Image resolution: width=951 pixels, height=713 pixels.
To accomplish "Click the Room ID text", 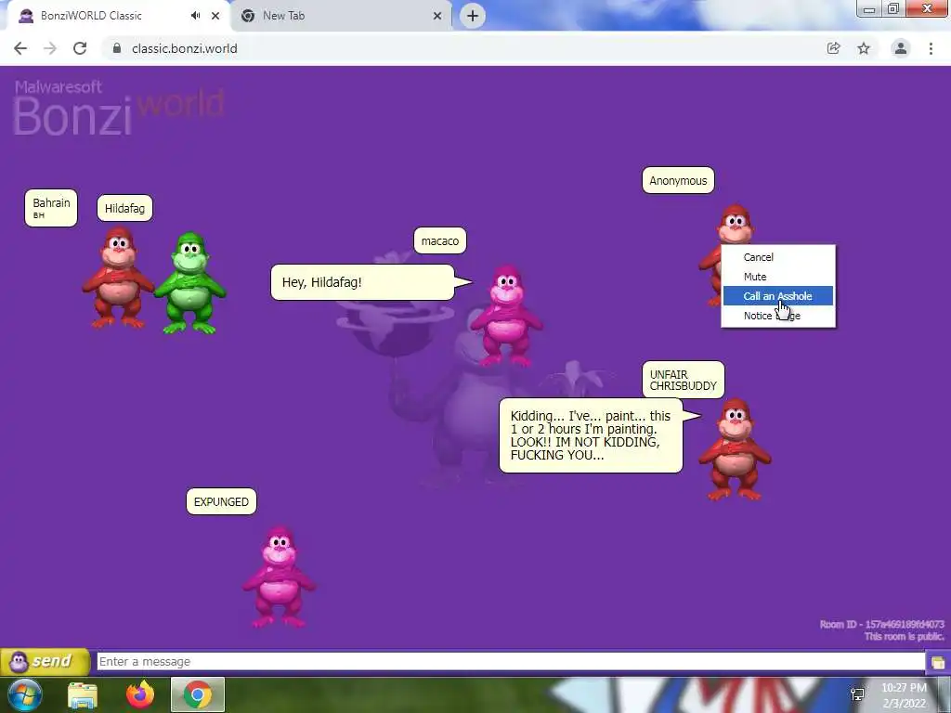I will click(882, 624).
